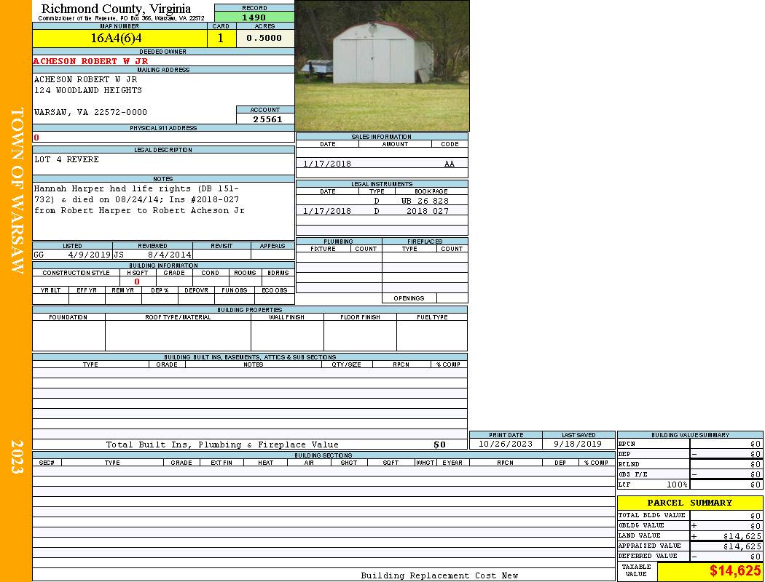
Task: Select the acres value 0.5000
Action: pos(264,38)
